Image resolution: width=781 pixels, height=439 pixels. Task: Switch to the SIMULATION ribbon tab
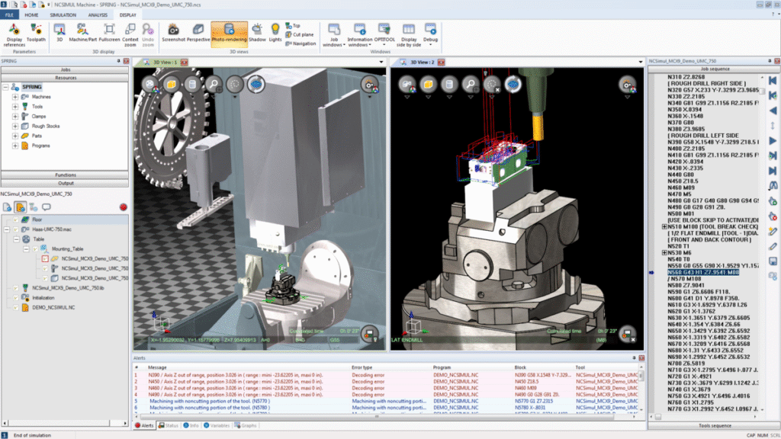63,14
